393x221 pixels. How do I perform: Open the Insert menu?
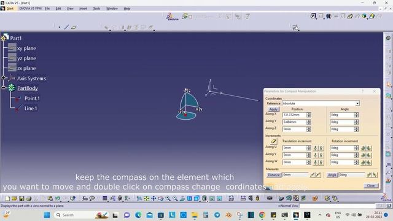(83, 9)
